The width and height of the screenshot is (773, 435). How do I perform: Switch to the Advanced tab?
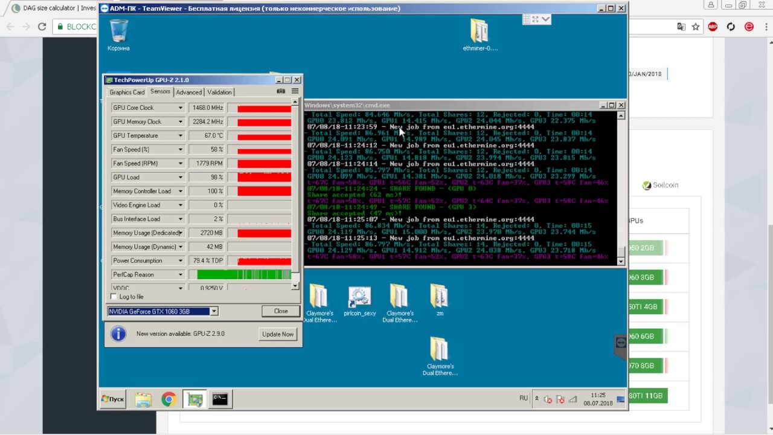(188, 92)
